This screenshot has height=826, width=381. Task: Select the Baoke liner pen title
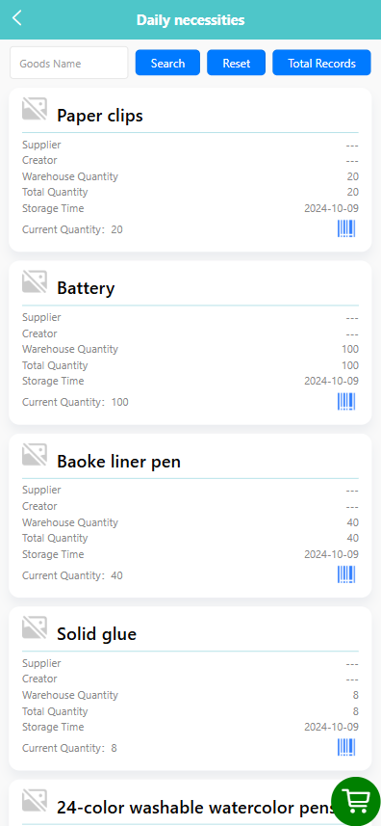(x=118, y=462)
